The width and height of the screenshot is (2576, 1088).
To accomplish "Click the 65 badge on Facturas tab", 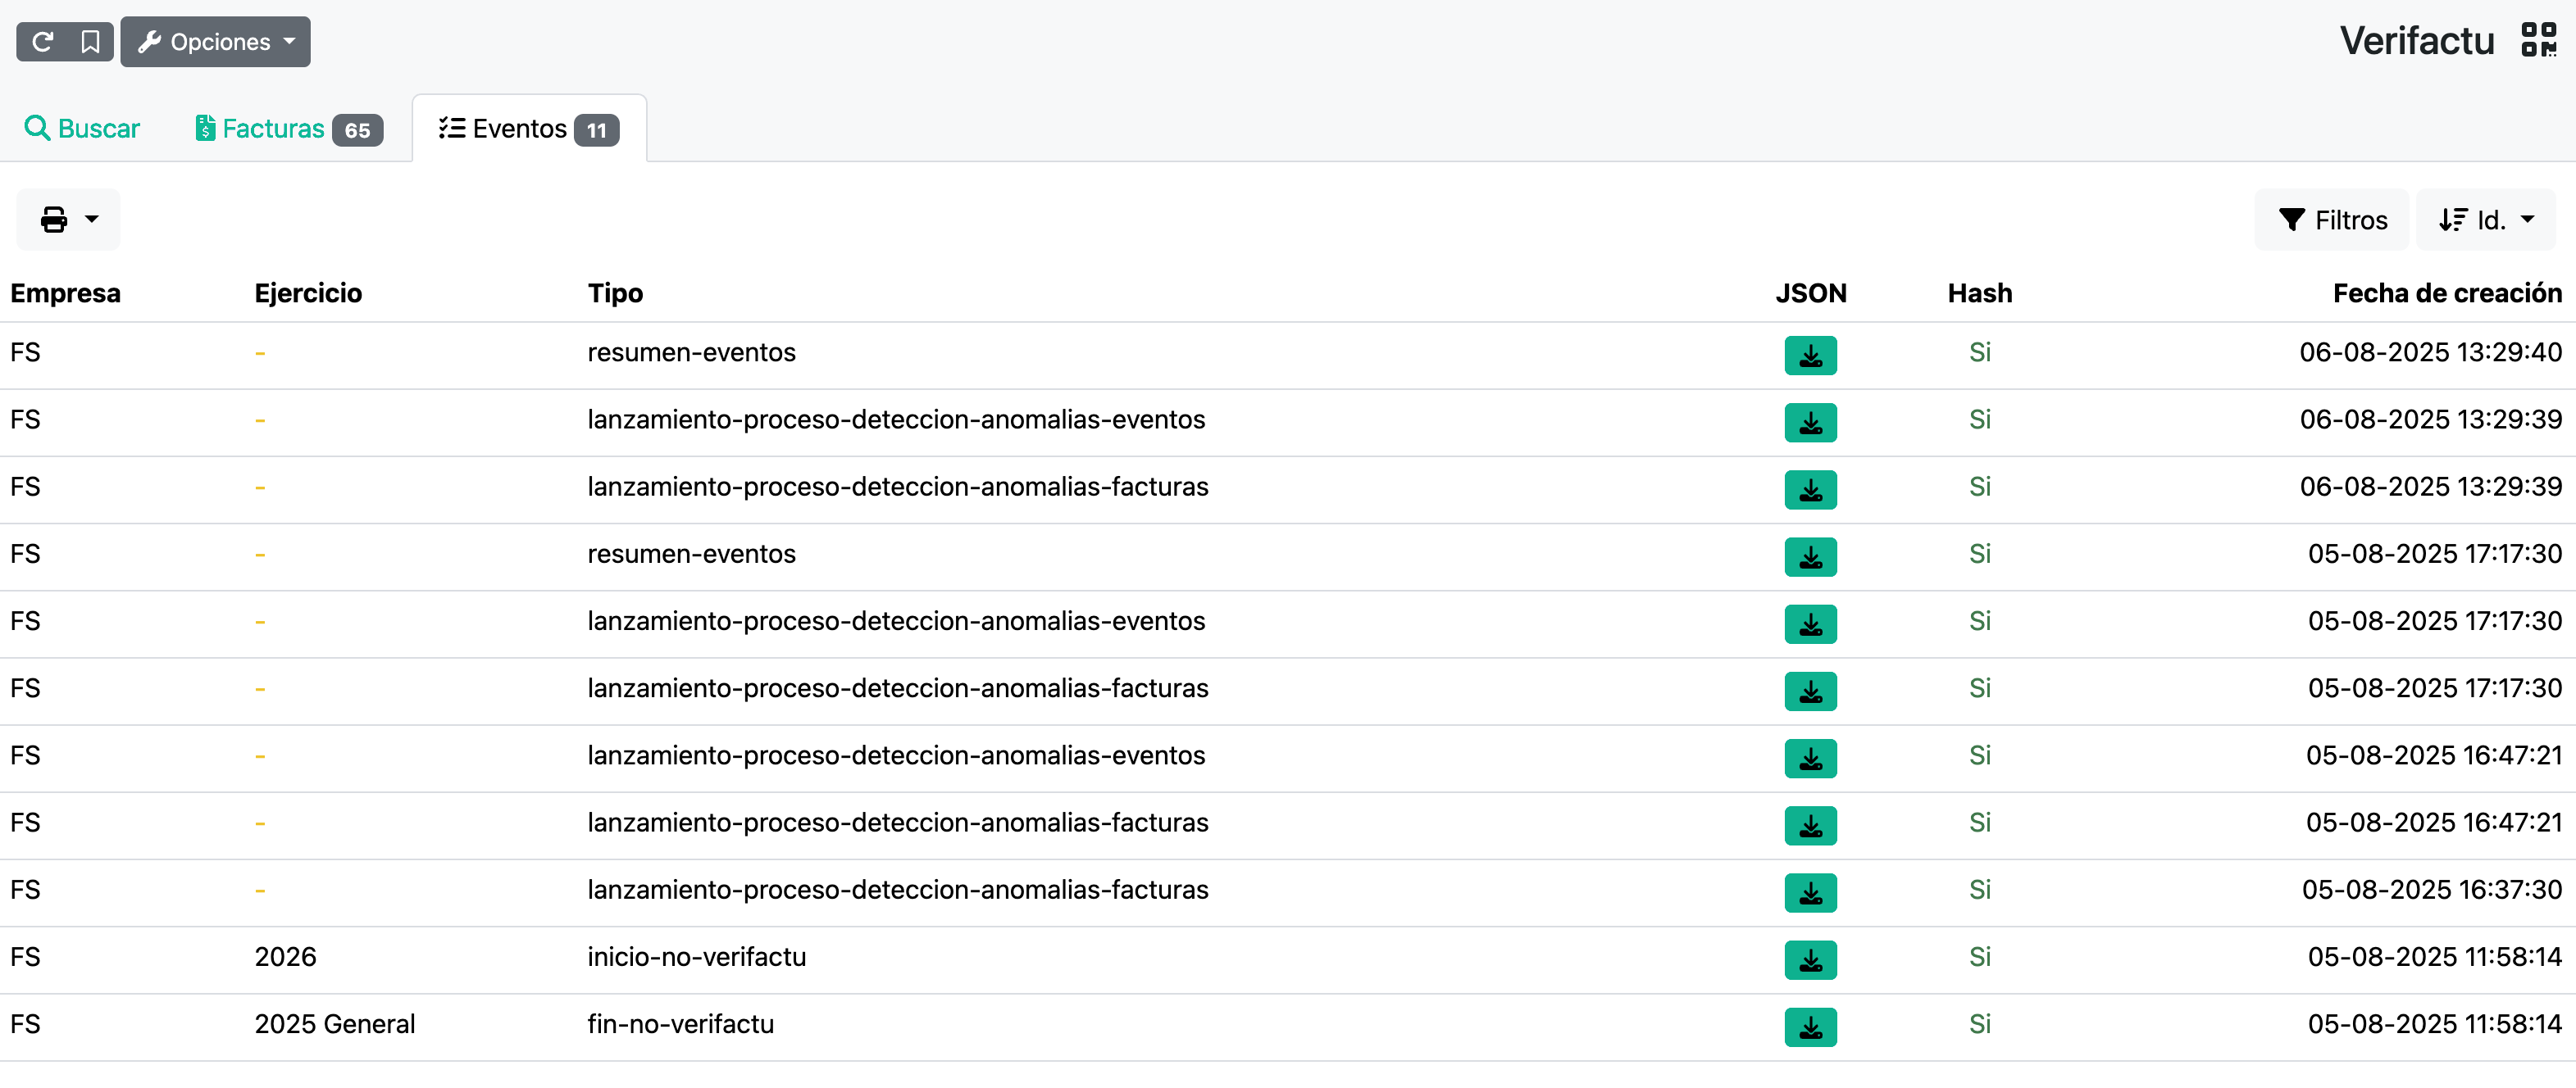I will [357, 130].
